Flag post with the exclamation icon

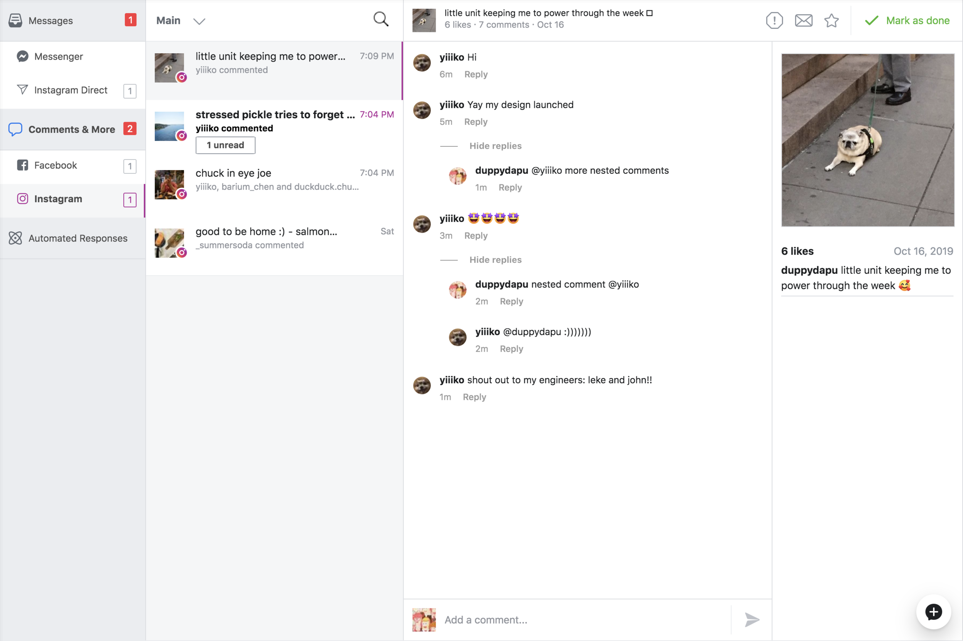[x=774, y=20]
